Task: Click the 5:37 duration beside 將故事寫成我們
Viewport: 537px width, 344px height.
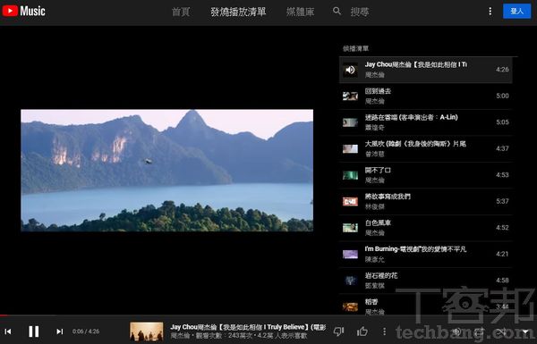Action: tap(502, 201)
